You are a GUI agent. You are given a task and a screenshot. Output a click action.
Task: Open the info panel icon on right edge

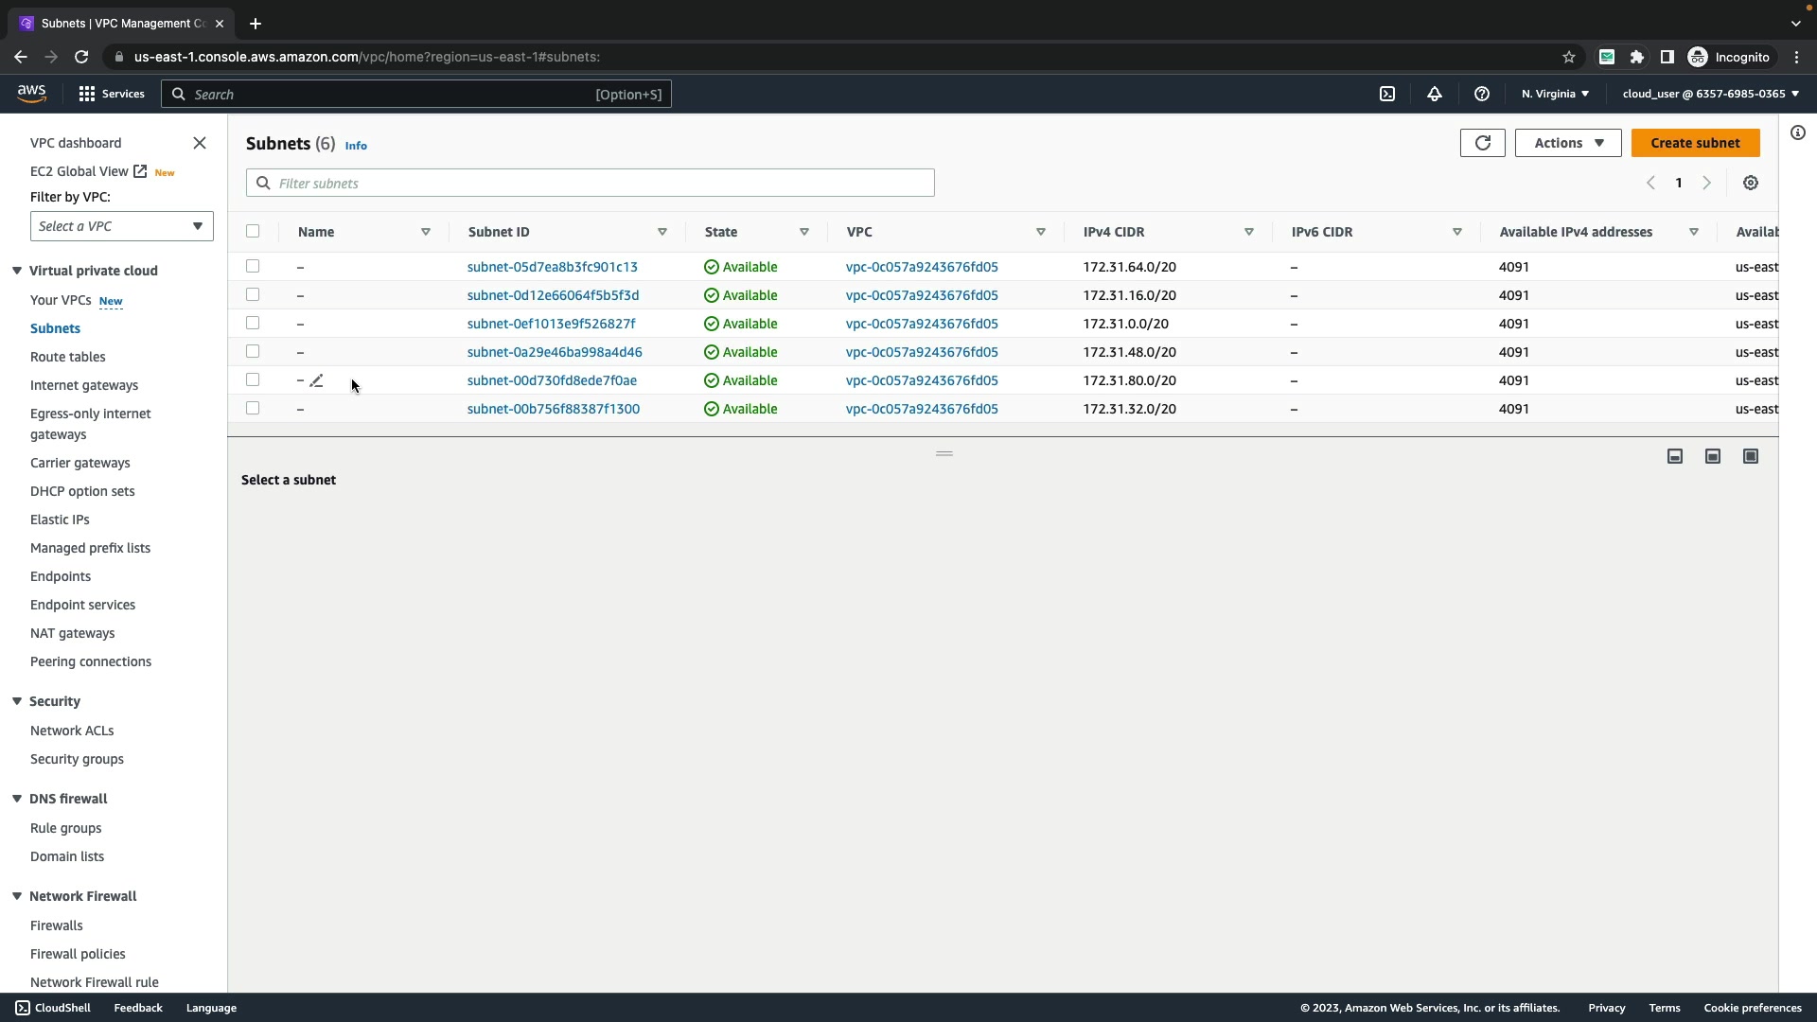(x=1798, y=133)
